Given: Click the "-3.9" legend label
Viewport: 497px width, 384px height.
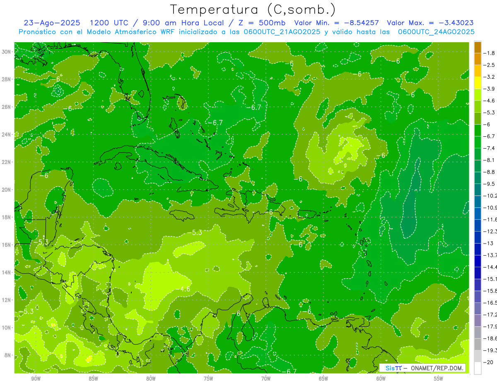Looking at the screenshot, I should pos(490,89).
